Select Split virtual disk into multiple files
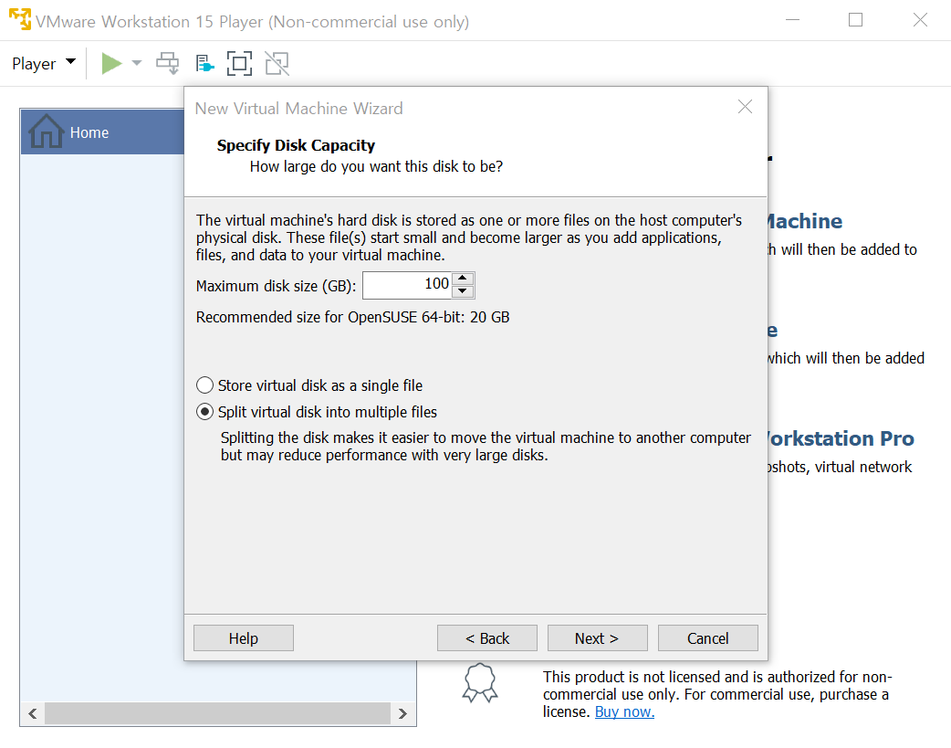The width and height of the screenshot is (951, 748). tap(317, 412)
